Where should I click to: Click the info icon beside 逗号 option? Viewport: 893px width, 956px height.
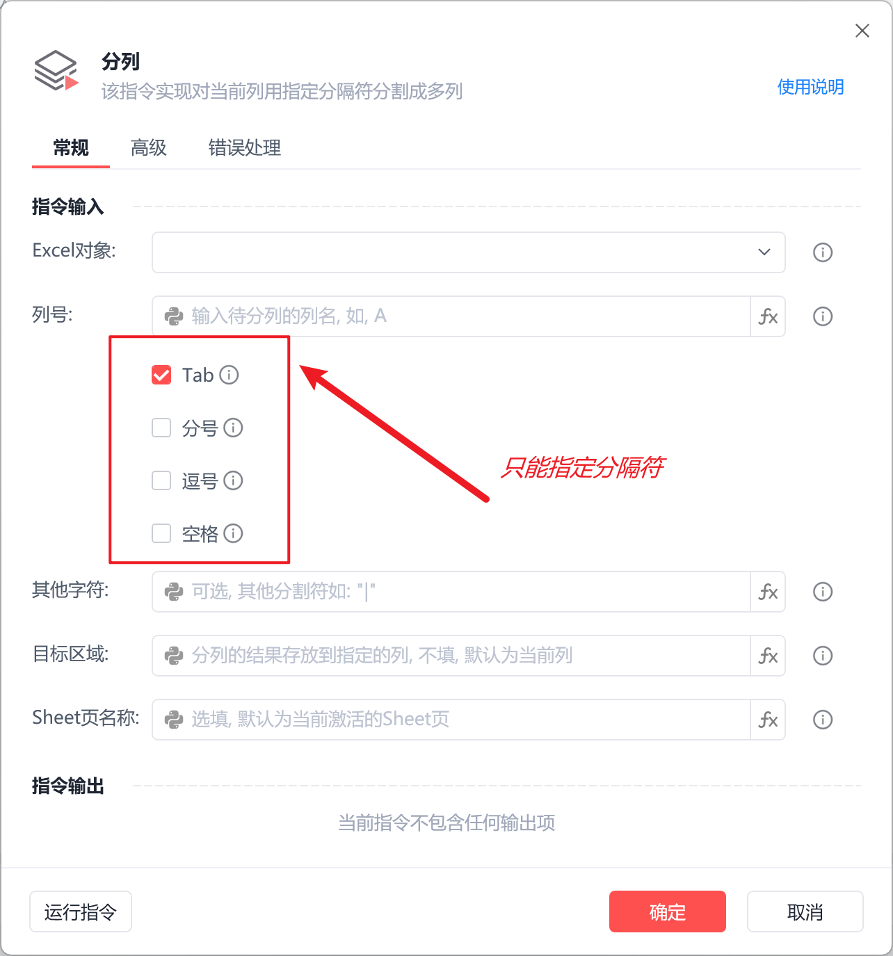point(233,480)
